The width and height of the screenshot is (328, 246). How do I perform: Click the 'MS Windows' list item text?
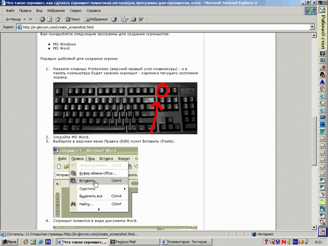pyautogui.click(x=65, y=44)
